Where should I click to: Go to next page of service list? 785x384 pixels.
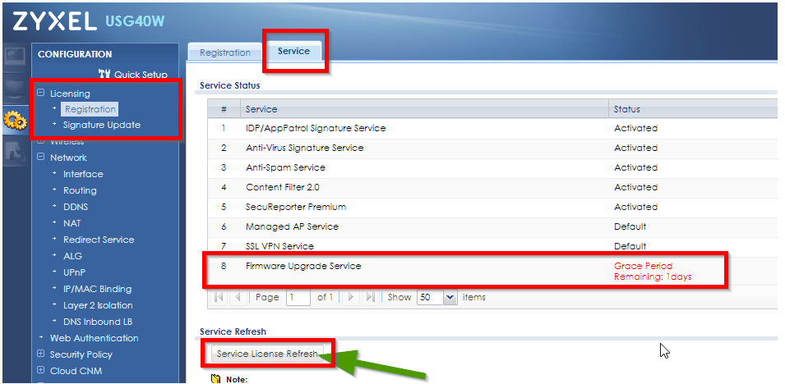[351, 297]
